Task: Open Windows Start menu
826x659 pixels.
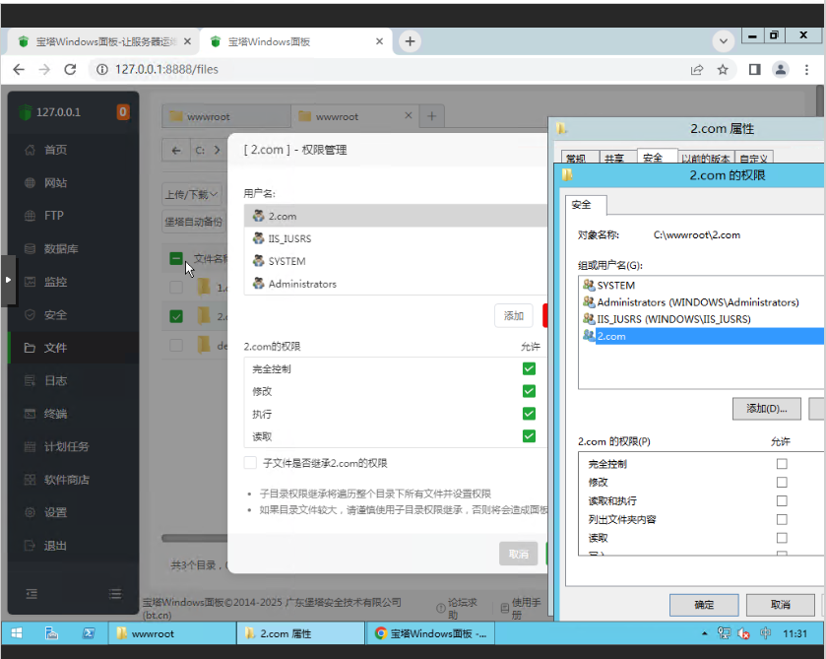Action: [17, 633]
